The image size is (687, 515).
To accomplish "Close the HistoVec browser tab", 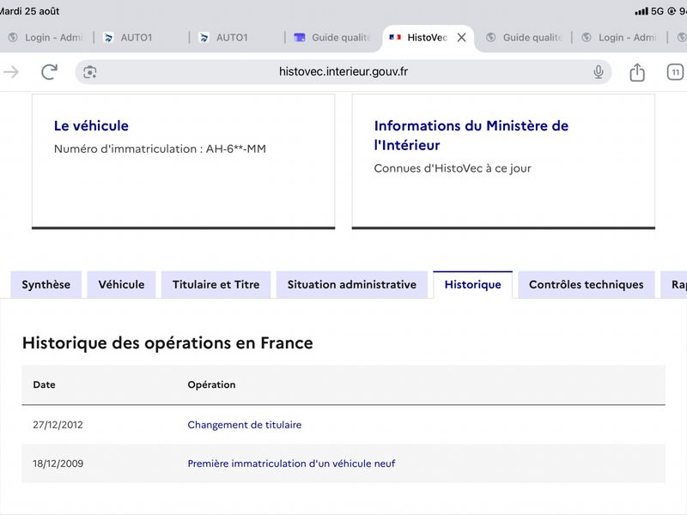I will pos(461,38).
